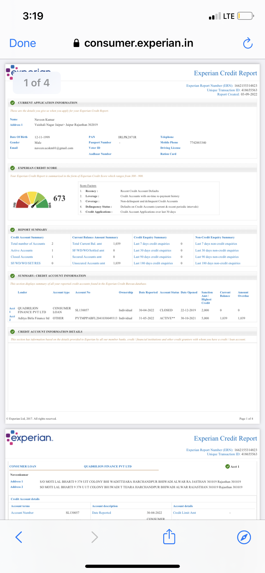Tap green check beside Experian Credit Score
The height and width of the screenshot is (573, 265).
tap(12, 168)
